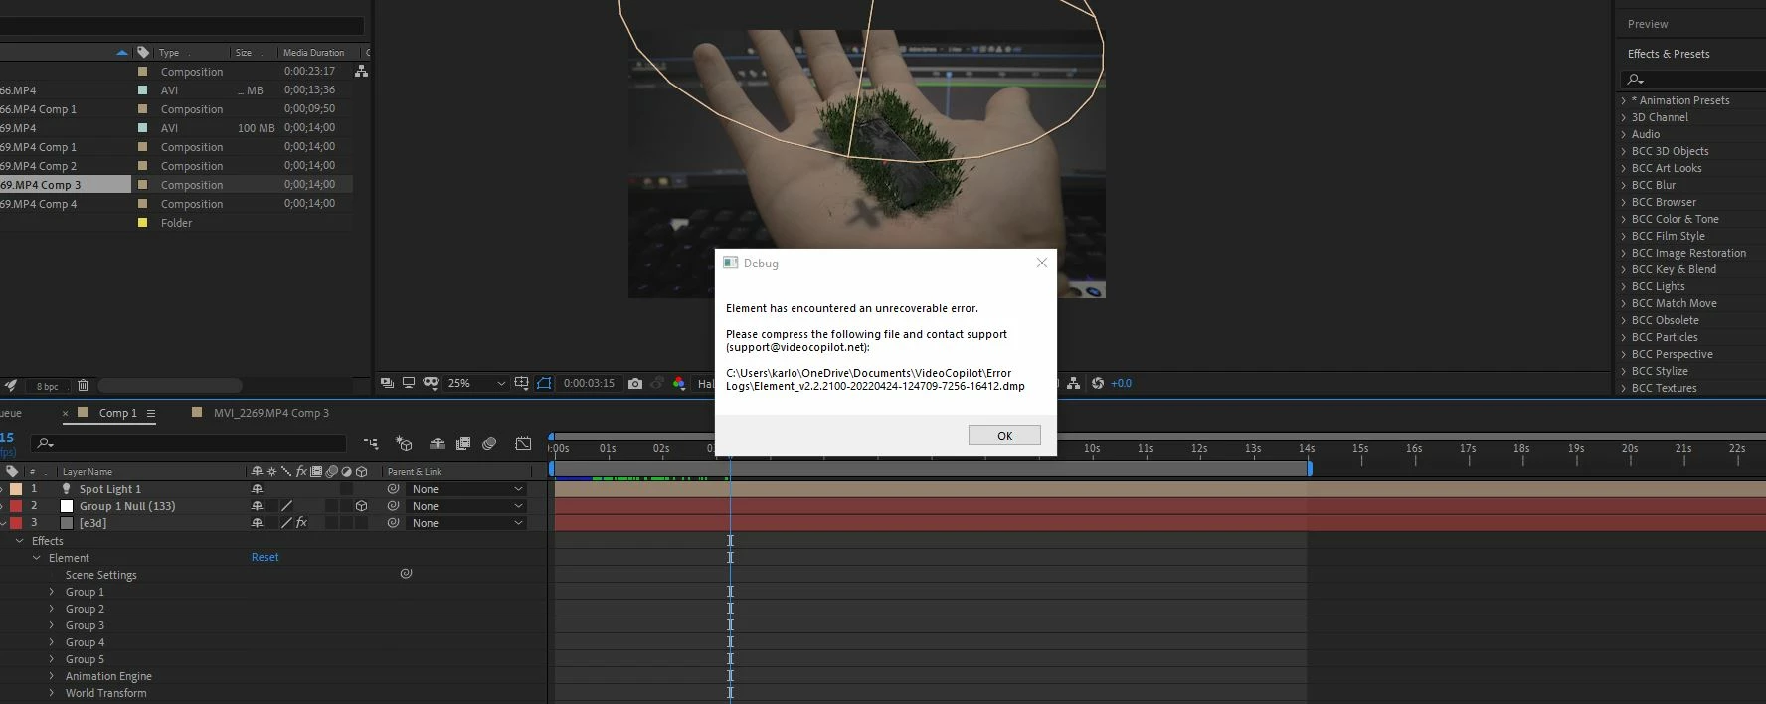
Task: Click the Scene Settings pick whip icon
Action: [x=406, y=574]
